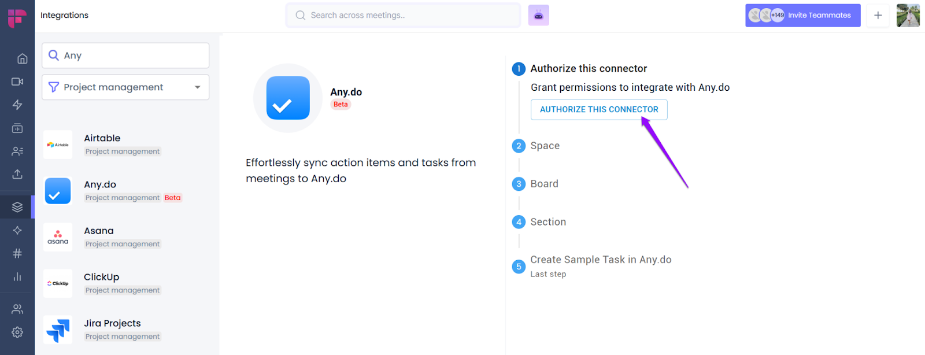
Task: Open the Project management filter dropdown
Action: click(125, 87)
